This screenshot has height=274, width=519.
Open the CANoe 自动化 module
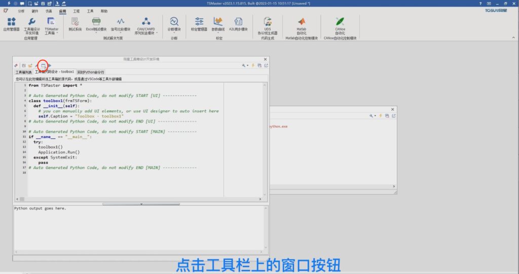coord(340,23)
